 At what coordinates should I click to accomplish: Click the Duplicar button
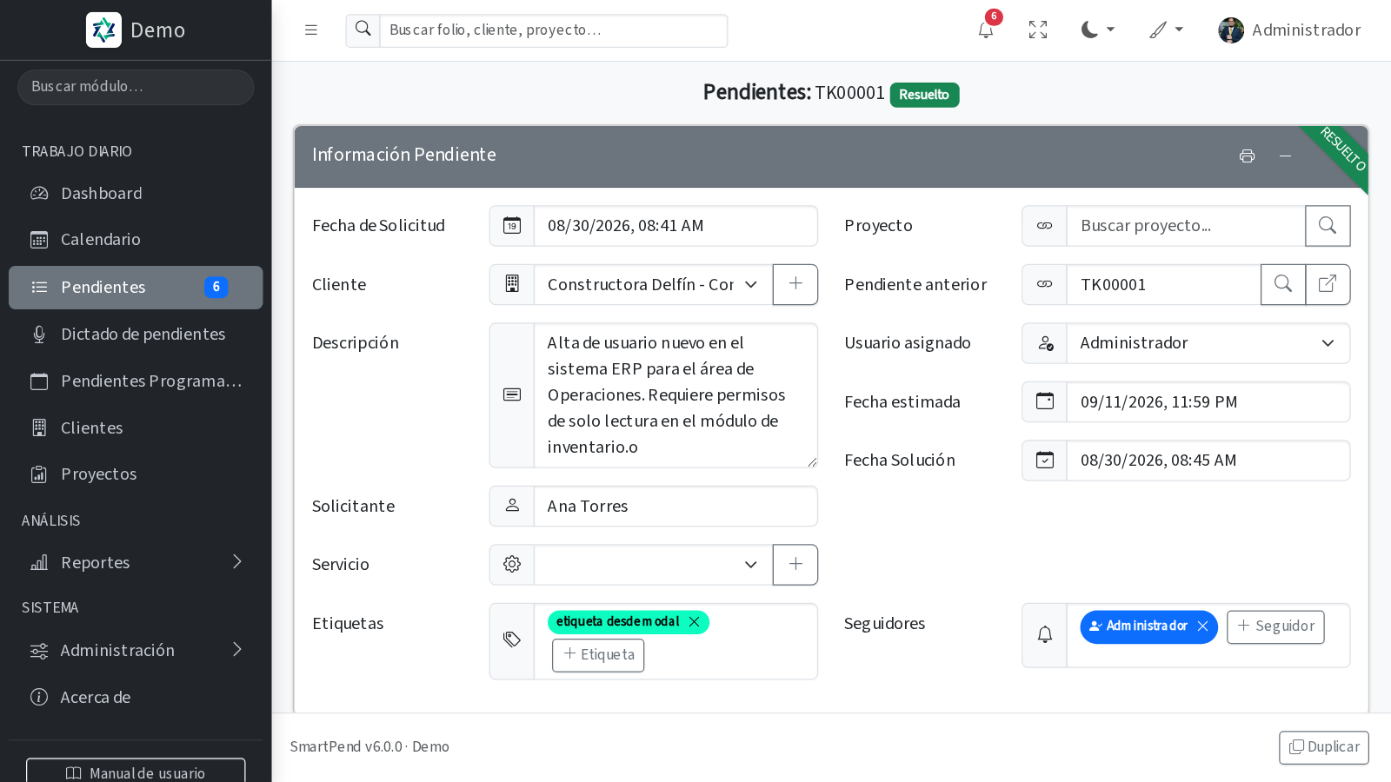pos(1324,747)
